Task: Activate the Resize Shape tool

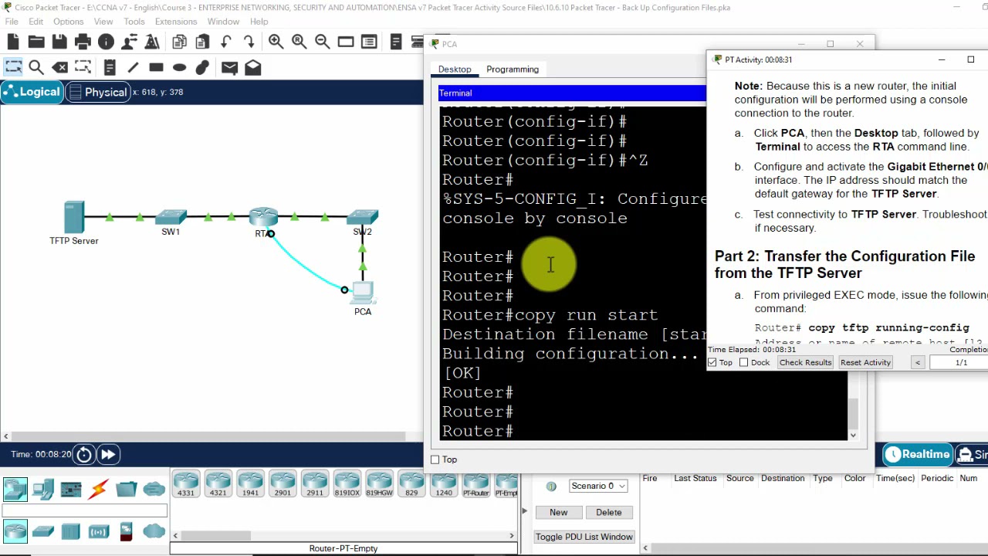Action: pos(83,67)
